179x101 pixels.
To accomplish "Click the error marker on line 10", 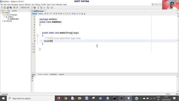I will 35,41.
